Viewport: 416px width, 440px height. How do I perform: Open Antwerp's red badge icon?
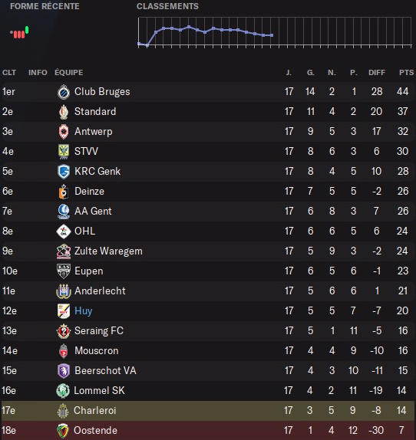pos(64,132)
